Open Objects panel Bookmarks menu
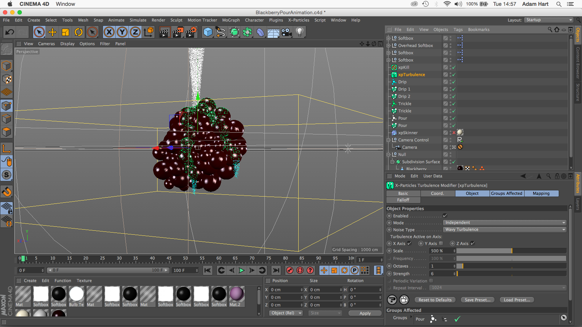The image size is (582, 327). click(x=479, y=29)
